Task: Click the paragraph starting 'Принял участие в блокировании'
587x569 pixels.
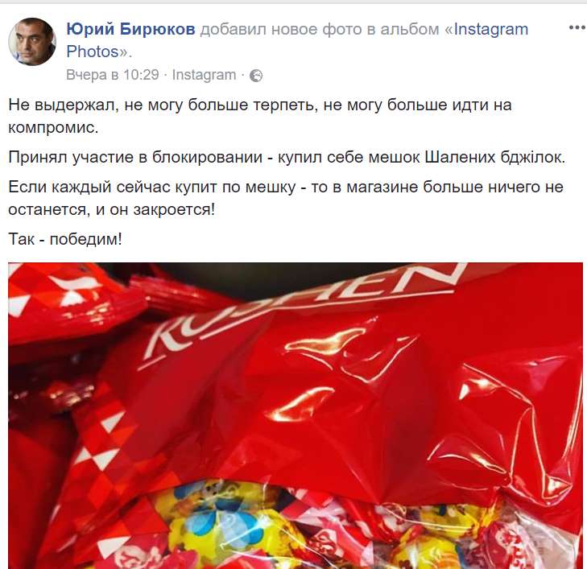Action: [287, 157]
